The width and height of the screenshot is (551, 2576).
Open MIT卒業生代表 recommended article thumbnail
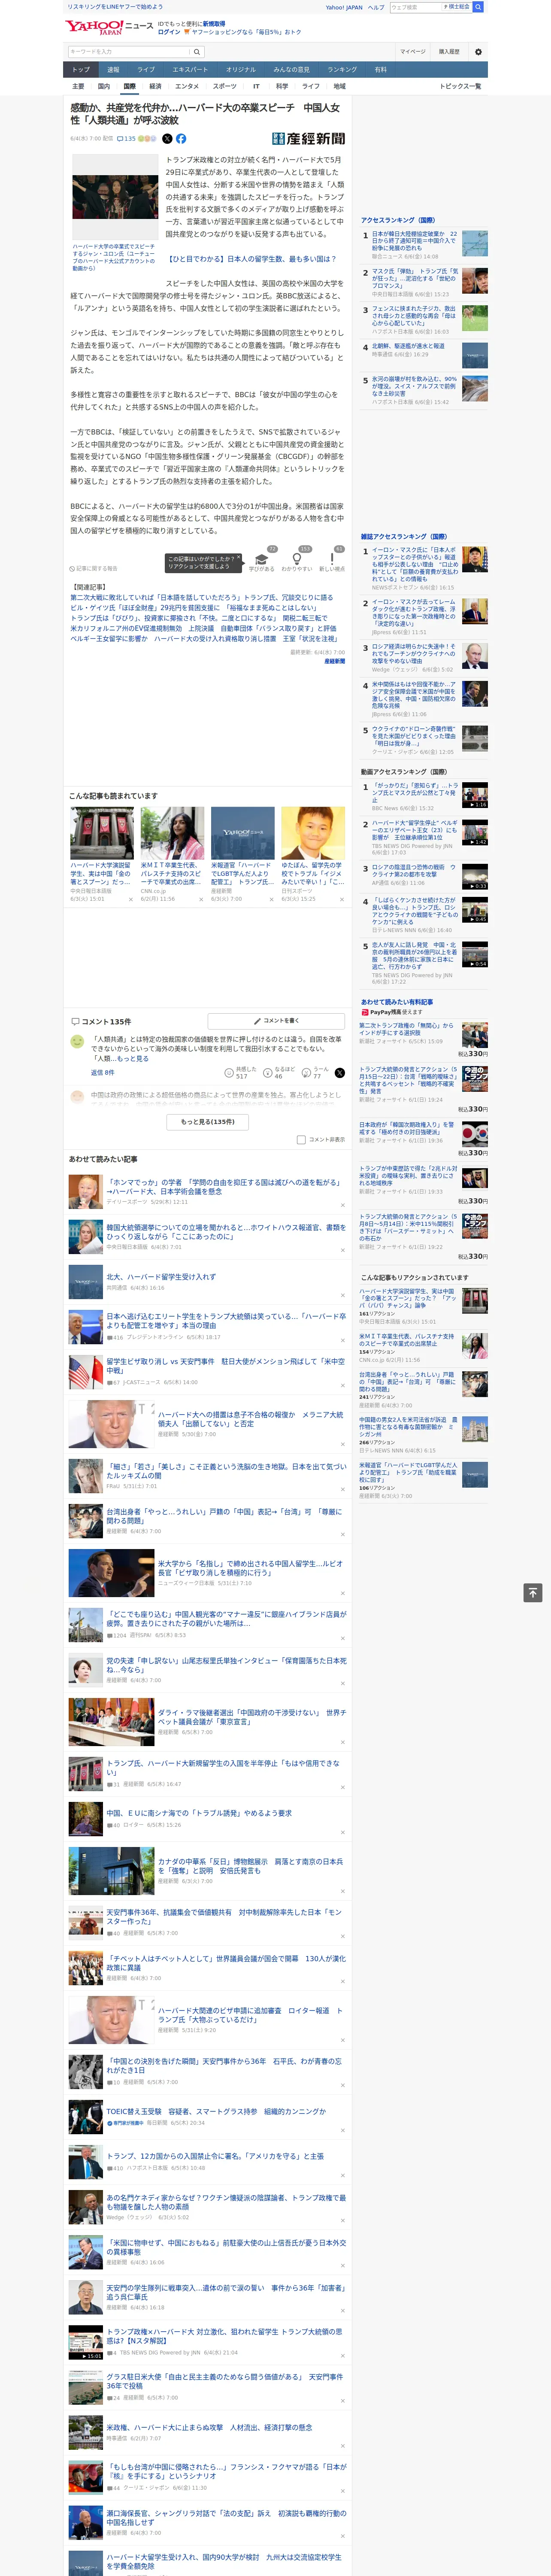pyautogui.click(x=172, y=833)
